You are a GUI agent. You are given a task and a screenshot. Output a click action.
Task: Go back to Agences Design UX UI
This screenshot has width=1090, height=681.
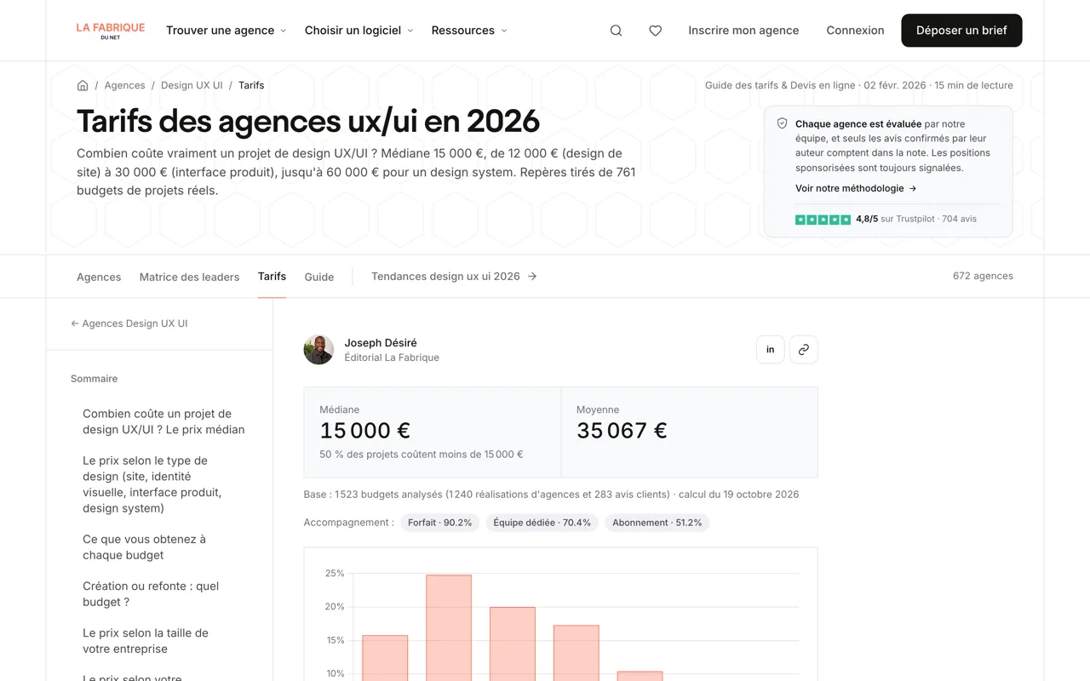click(129, 323)
